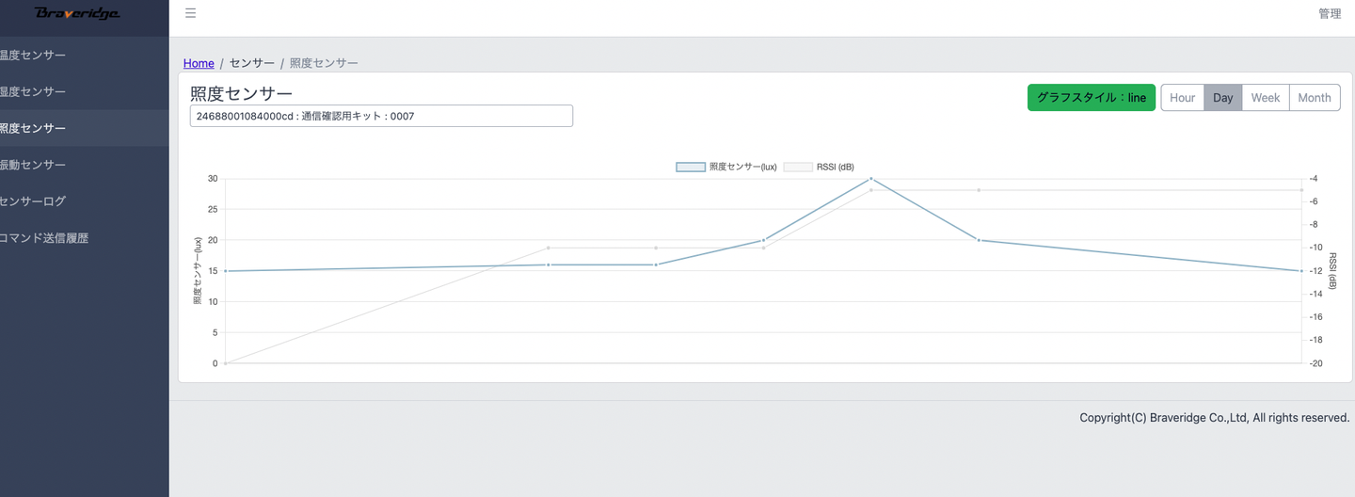The width and height of the screenshot is (1355, 497).
Task: Click the RSSI (dB) right axis title
Action: coord(1333,270)
